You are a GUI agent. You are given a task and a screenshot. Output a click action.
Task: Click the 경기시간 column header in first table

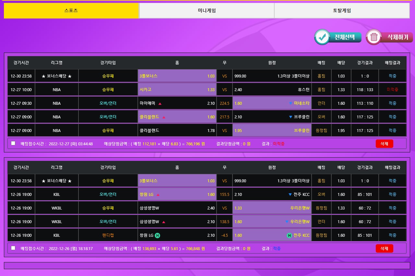21,63
